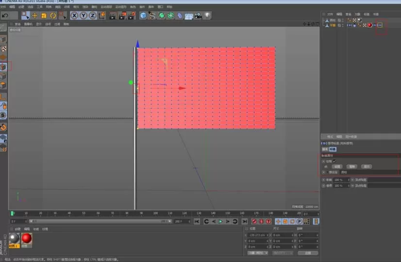This screenshot has height=262, width=401.
Task: Toggle Parameter (P) keyframe recording icon
Action: coord(300,222)
